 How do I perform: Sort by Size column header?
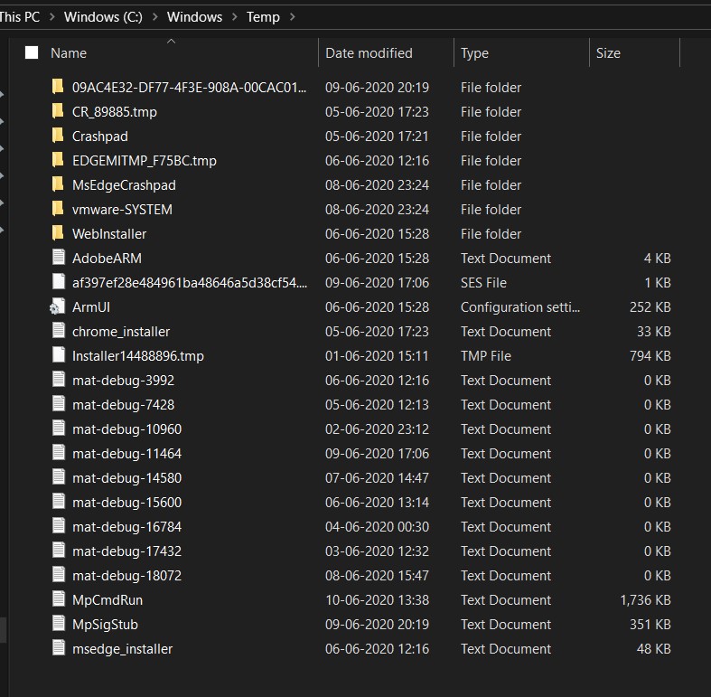[x=608, y=53]
